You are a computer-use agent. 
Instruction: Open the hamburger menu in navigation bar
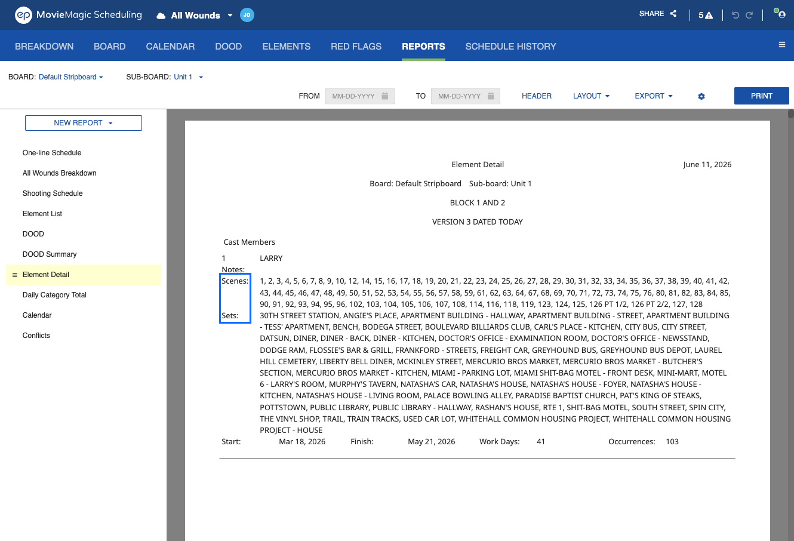point(782,45)
